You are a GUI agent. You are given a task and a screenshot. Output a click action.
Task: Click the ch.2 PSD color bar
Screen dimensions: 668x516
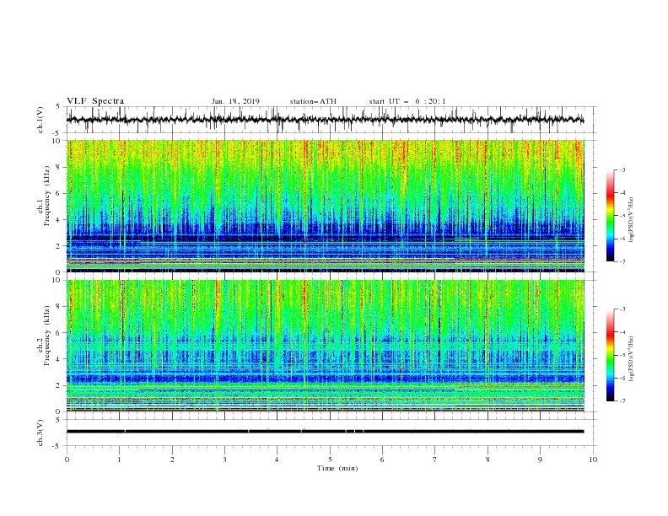point(610,355)
